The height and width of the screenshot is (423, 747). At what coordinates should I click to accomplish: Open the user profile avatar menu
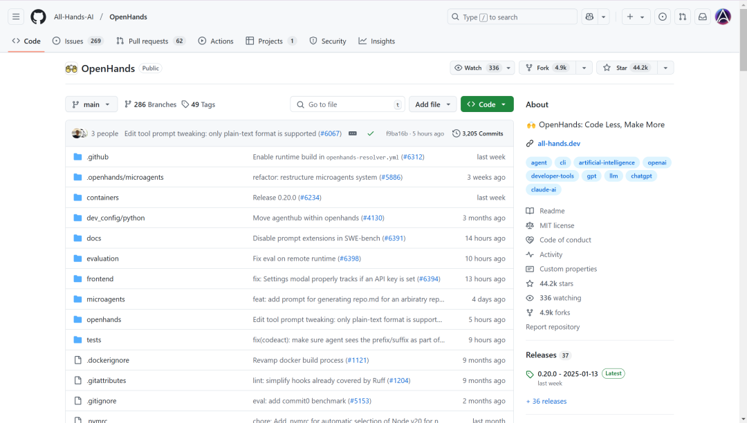click(x=723, y=17)
